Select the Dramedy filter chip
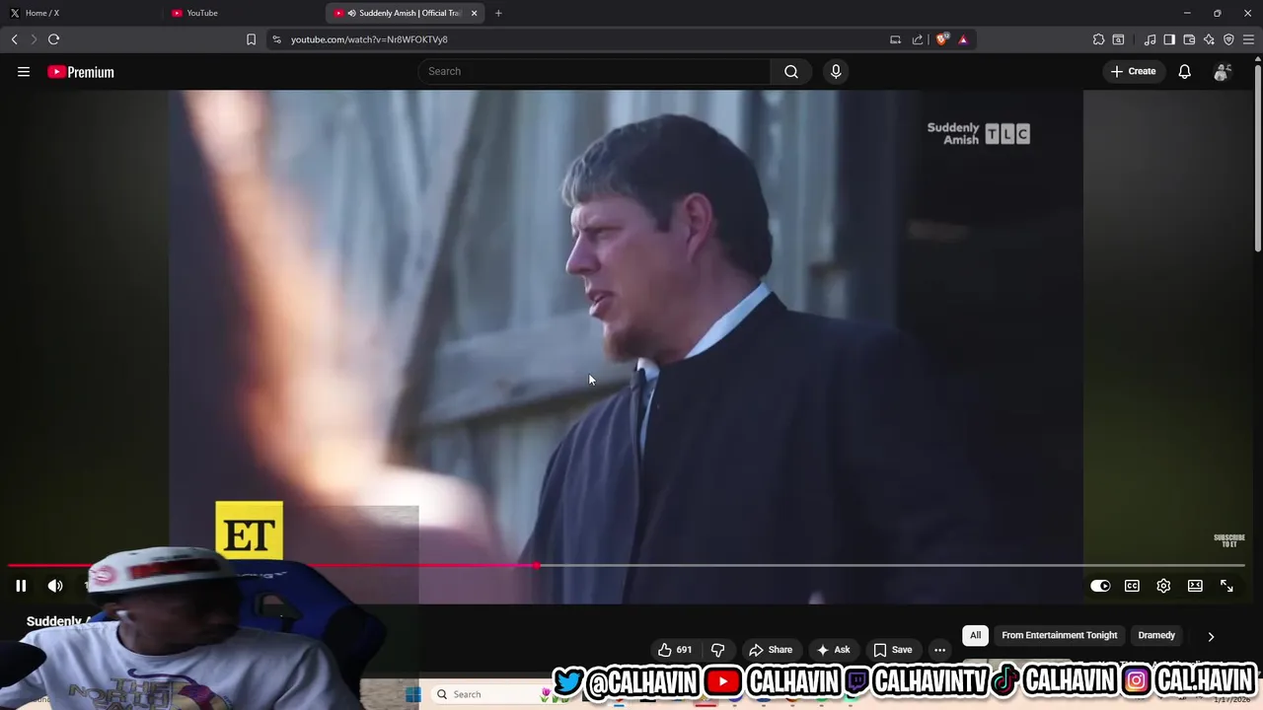Screen dimensions: 1263x710 1156,635
